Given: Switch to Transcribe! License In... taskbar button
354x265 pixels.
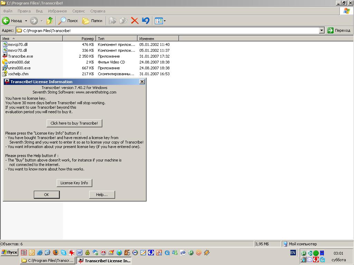Looking at the screenshot, I should 104,261.
